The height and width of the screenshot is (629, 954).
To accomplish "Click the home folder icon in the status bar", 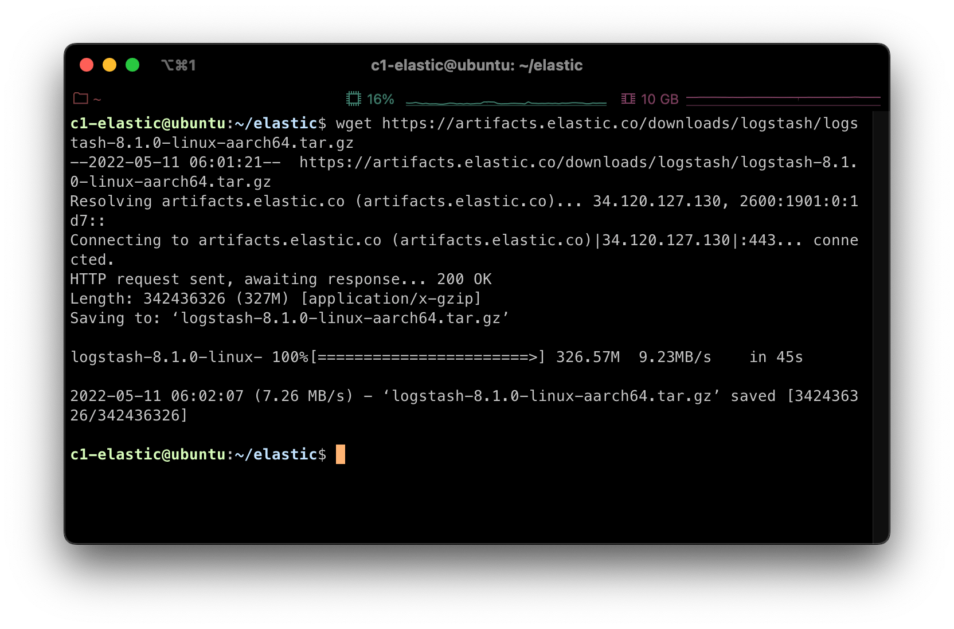I will pos(80,99).
